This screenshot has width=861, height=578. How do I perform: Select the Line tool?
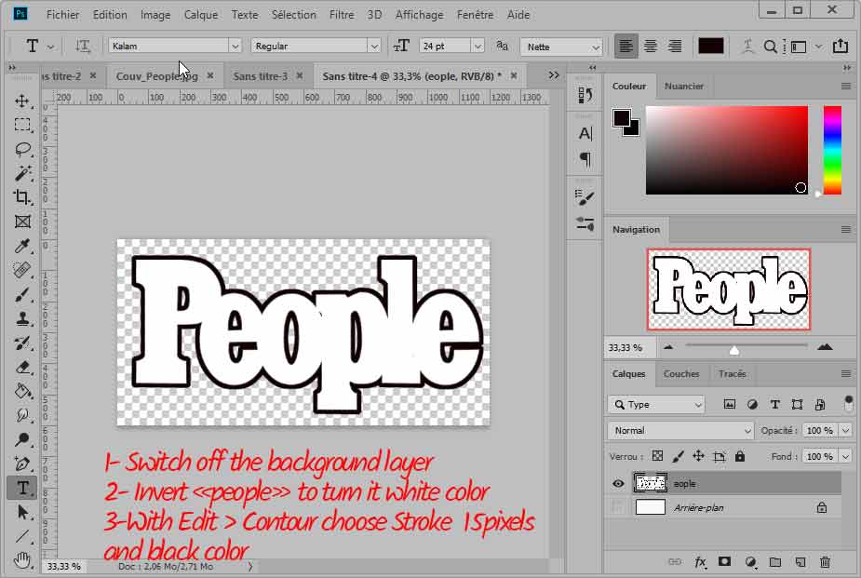(22, 536)
